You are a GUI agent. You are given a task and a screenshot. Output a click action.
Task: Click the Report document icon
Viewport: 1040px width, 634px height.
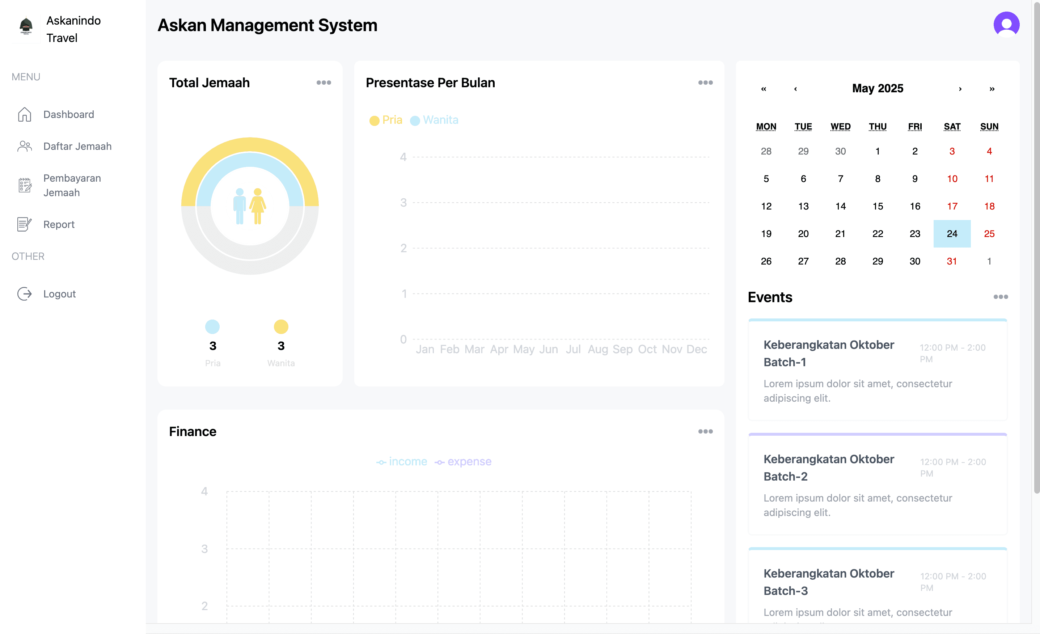[25, 225]
